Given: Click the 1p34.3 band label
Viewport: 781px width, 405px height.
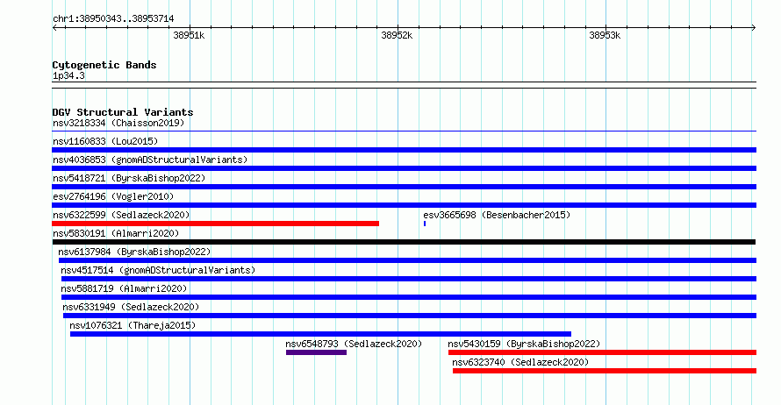Looking at the screenshot, I should coord(68,76).
